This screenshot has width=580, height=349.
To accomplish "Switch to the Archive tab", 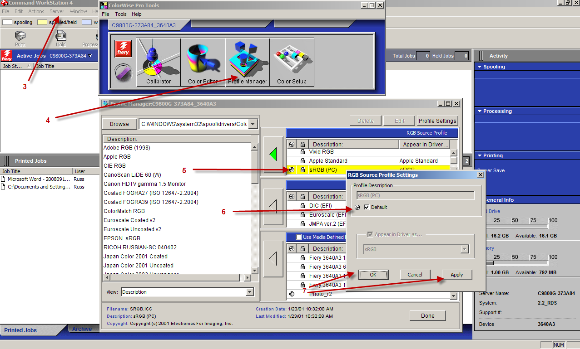I will point(82,329).
